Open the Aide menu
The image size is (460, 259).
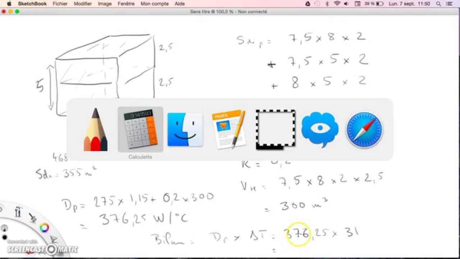point(180,4)
